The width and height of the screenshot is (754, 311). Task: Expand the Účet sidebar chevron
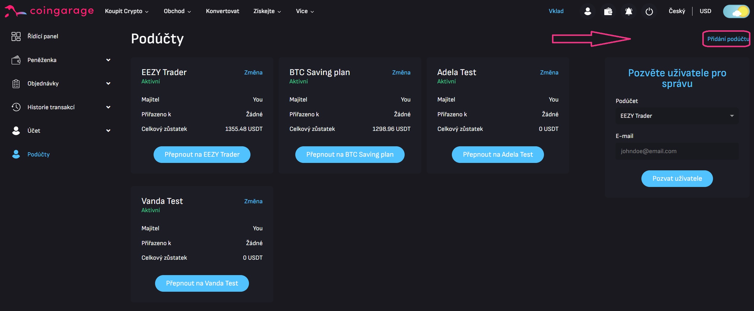pyautogui.click(x=108, y=131)
